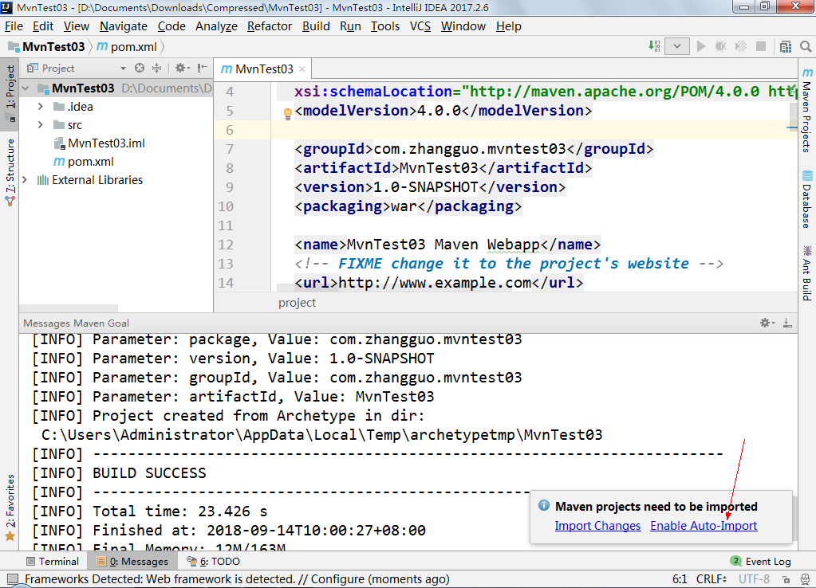Image resolution: width=816 pixels, height=588 pixels.
Task: Open the Analyze menu
Action: tap(216, 26)
